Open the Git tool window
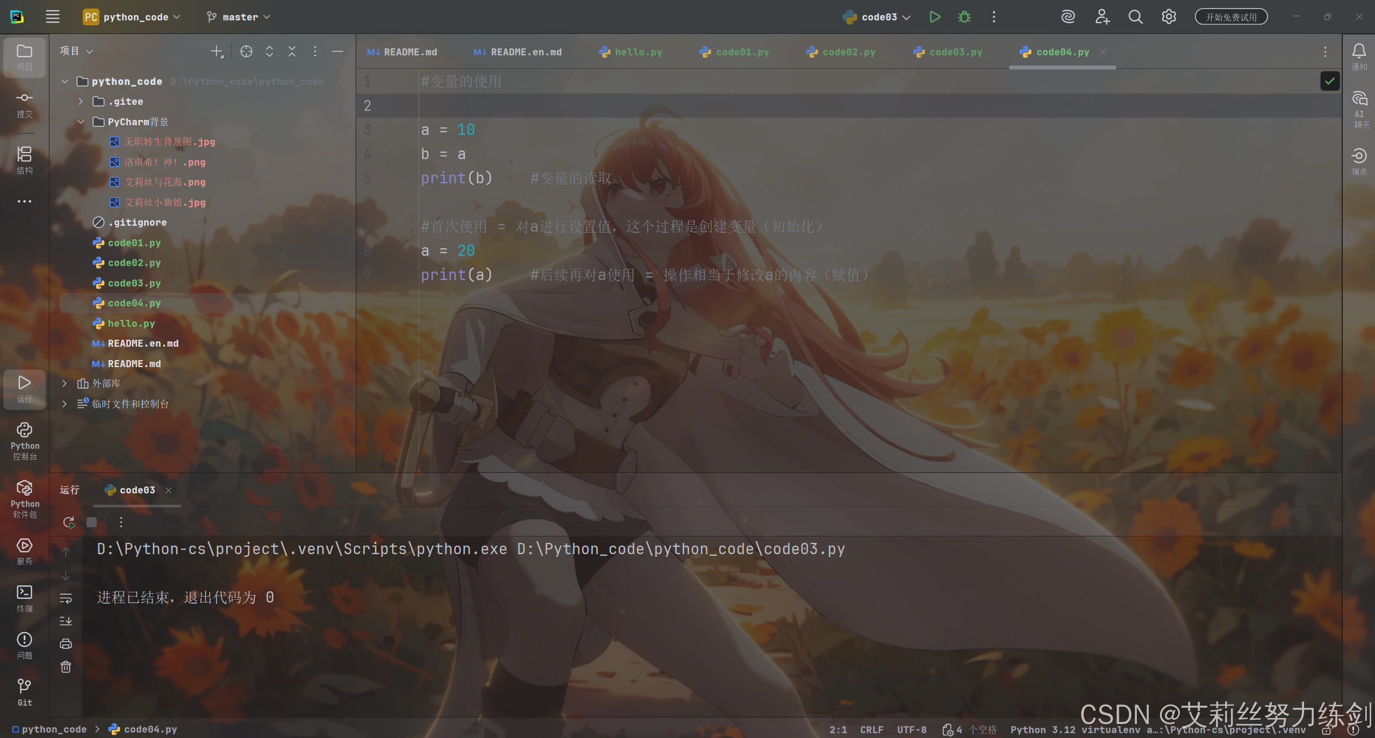 (25, 692)
